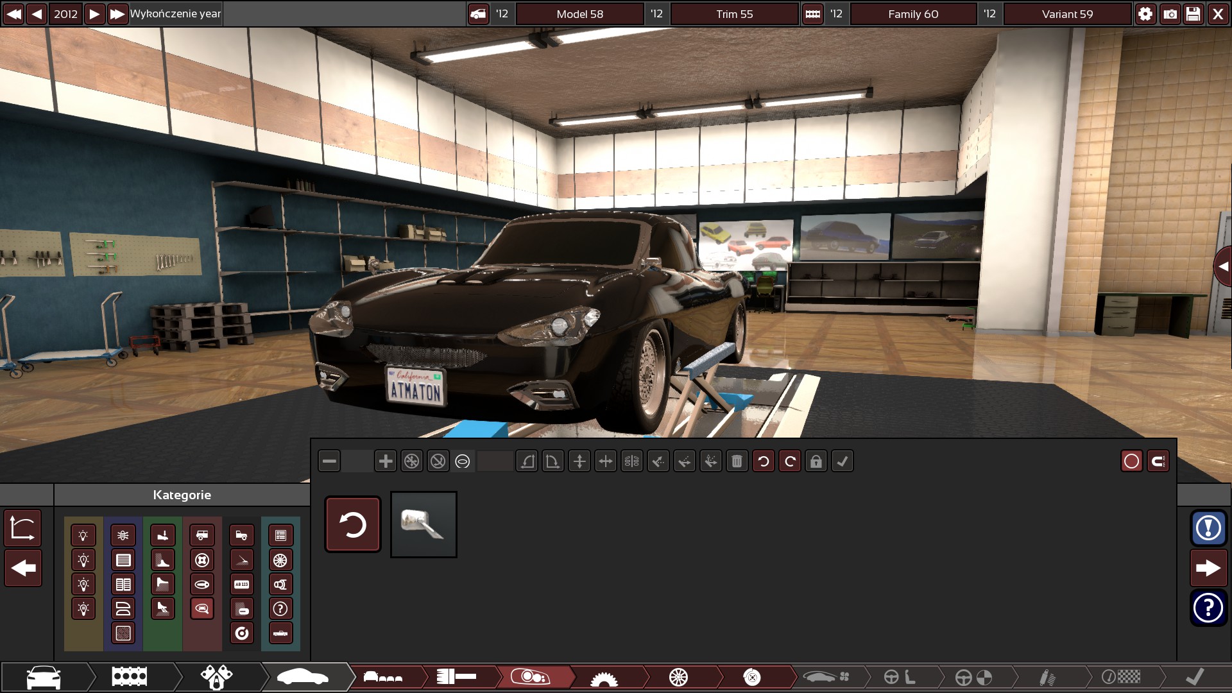Decrease value with the minus button
This screenshot has height=693, width=1232.
[329, 461]
